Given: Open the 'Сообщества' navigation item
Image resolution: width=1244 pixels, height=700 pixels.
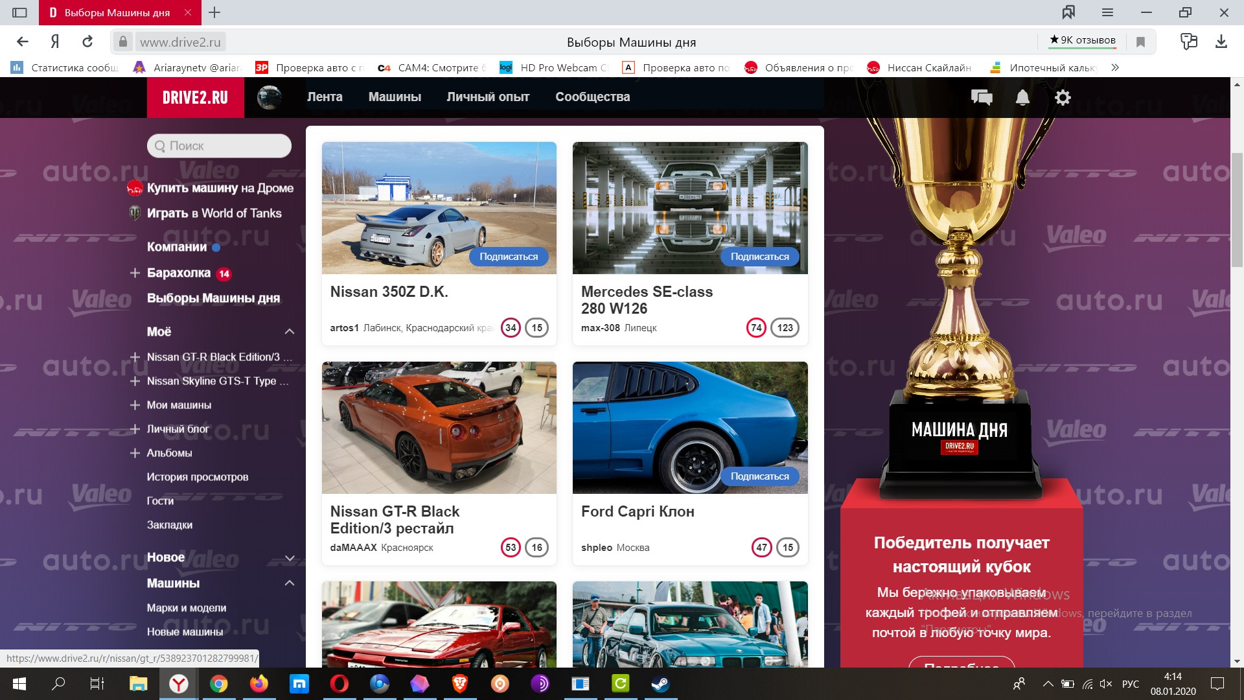Looking at the screenshot, I should click(593, 97).
